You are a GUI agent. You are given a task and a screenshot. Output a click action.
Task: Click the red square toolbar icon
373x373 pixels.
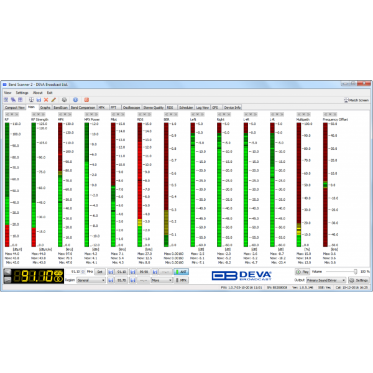86,99
